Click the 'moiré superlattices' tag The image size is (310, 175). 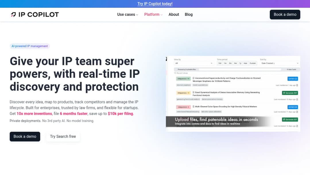[x=200, y=85]
